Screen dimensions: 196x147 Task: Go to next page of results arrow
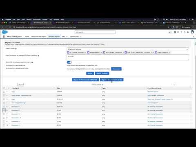click(x=176, y=85)
